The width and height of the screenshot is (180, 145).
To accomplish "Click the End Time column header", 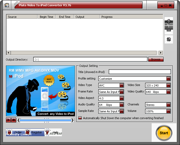I will coord(65,17).
